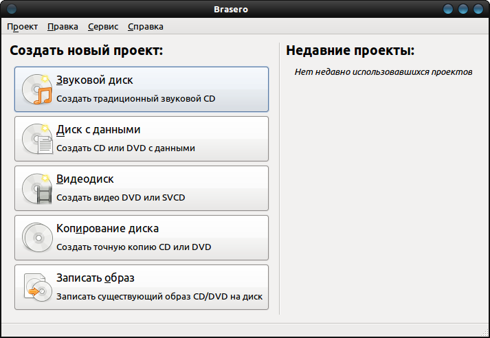Click the audio disc icon with music note

[x=37, y=89]
